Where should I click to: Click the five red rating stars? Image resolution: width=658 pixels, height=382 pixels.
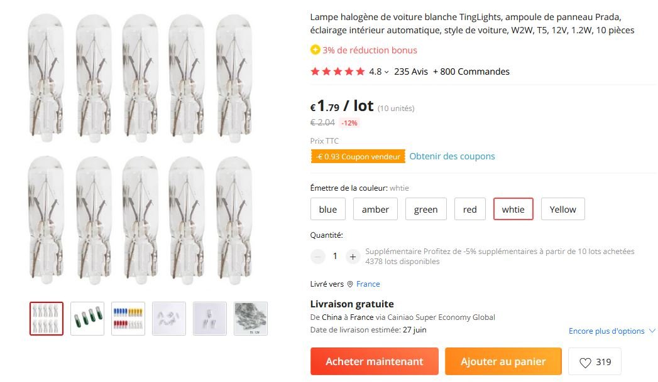pyautogui.click(x=337, y=72)
